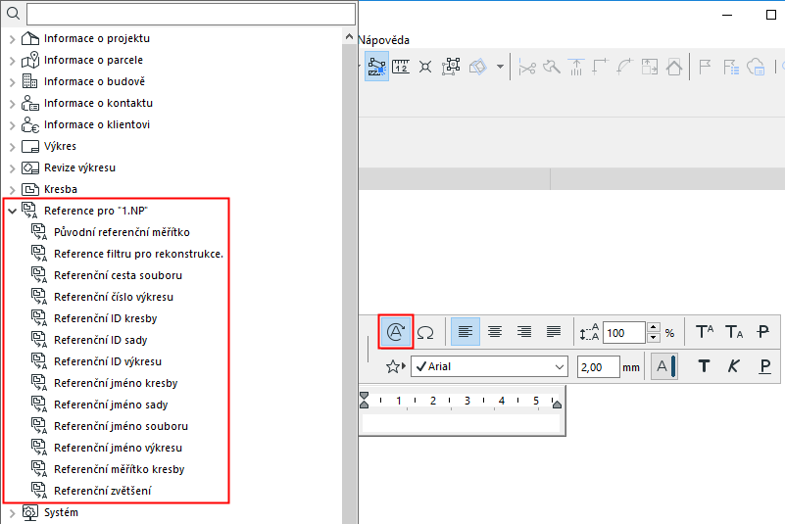Viewport: 785px width, 524px height.
Task: Open the Nápověda menu
Action: [x=384, y=40]
